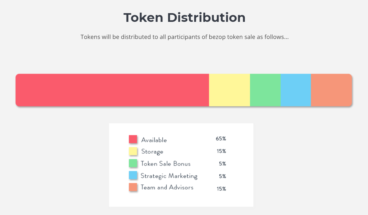Click the subtitle about bezop token sale

[x=184, y=37]
